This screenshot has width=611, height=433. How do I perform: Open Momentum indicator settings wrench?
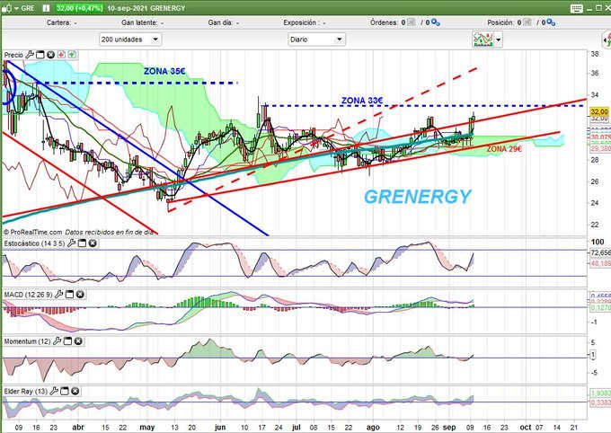(x=57, y=341)
